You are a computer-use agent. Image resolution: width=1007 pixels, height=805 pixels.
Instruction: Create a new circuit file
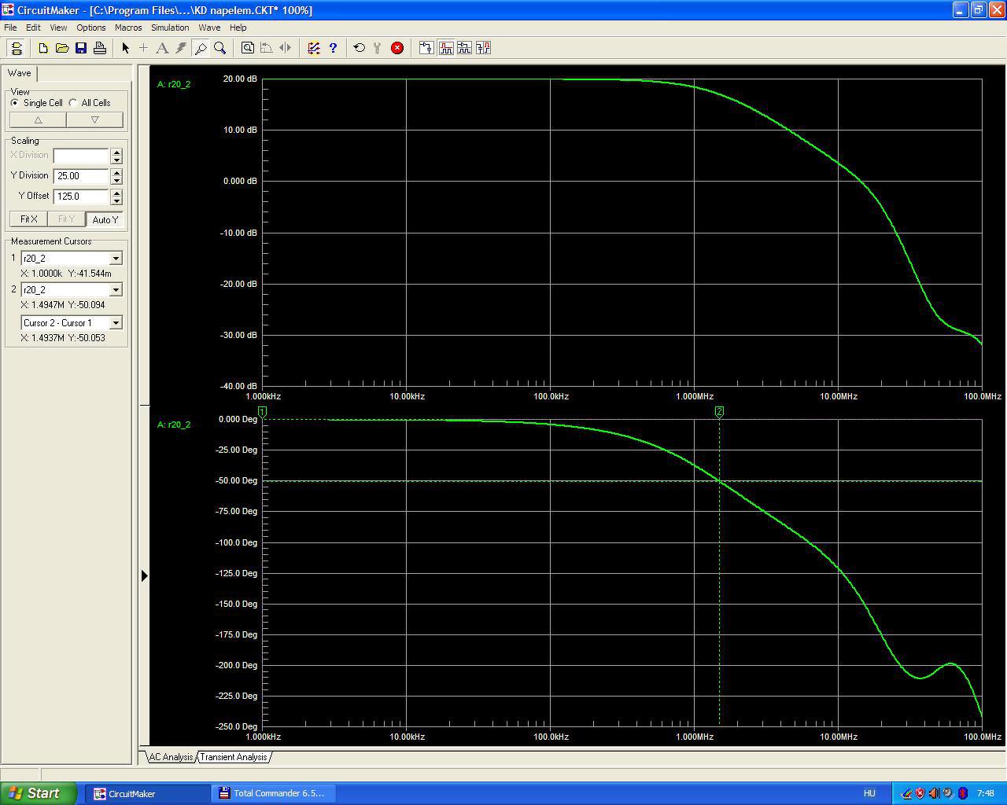[43, 48]
